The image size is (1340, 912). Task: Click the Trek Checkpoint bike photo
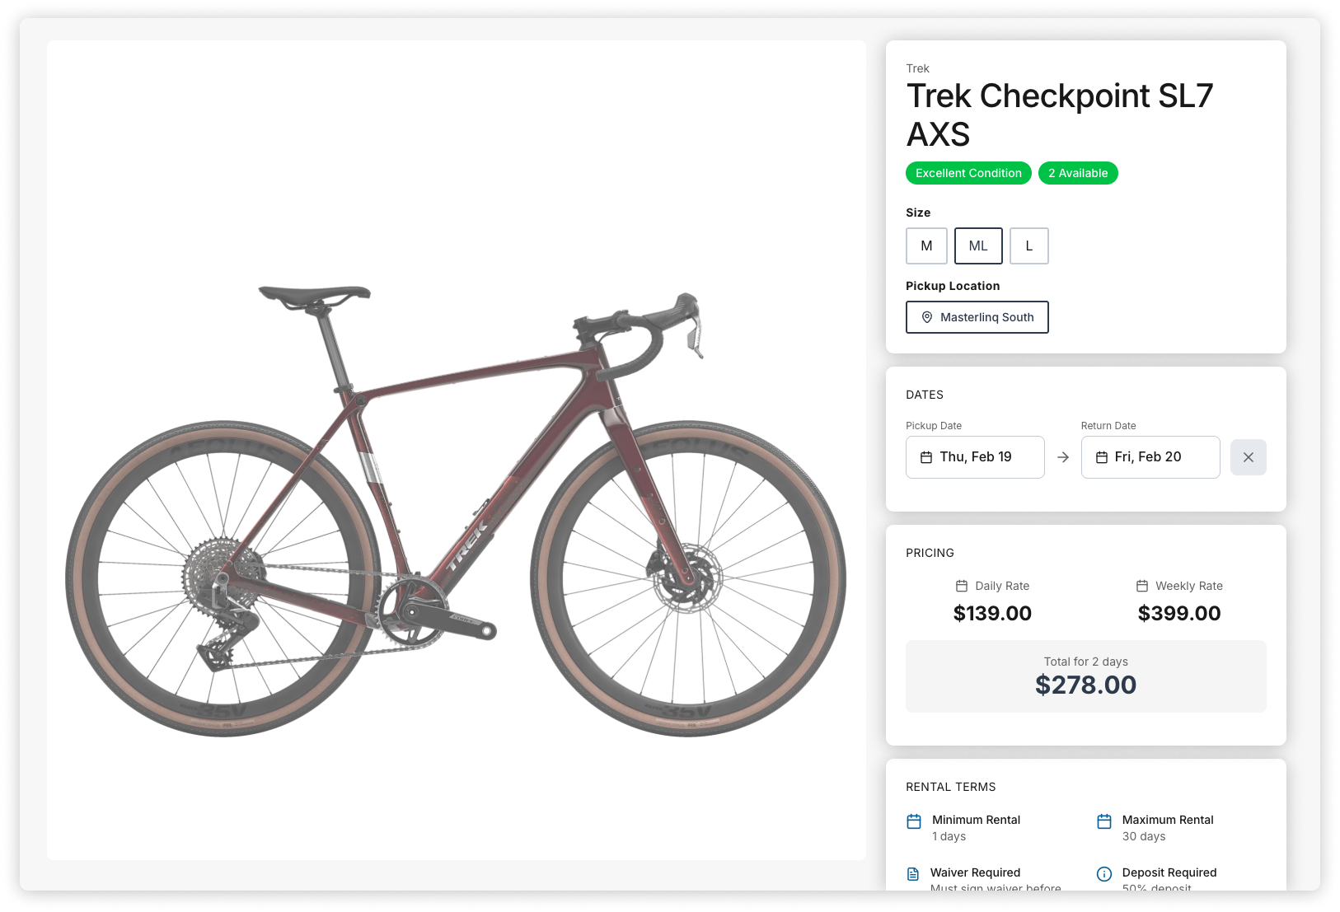coord(456,511)
